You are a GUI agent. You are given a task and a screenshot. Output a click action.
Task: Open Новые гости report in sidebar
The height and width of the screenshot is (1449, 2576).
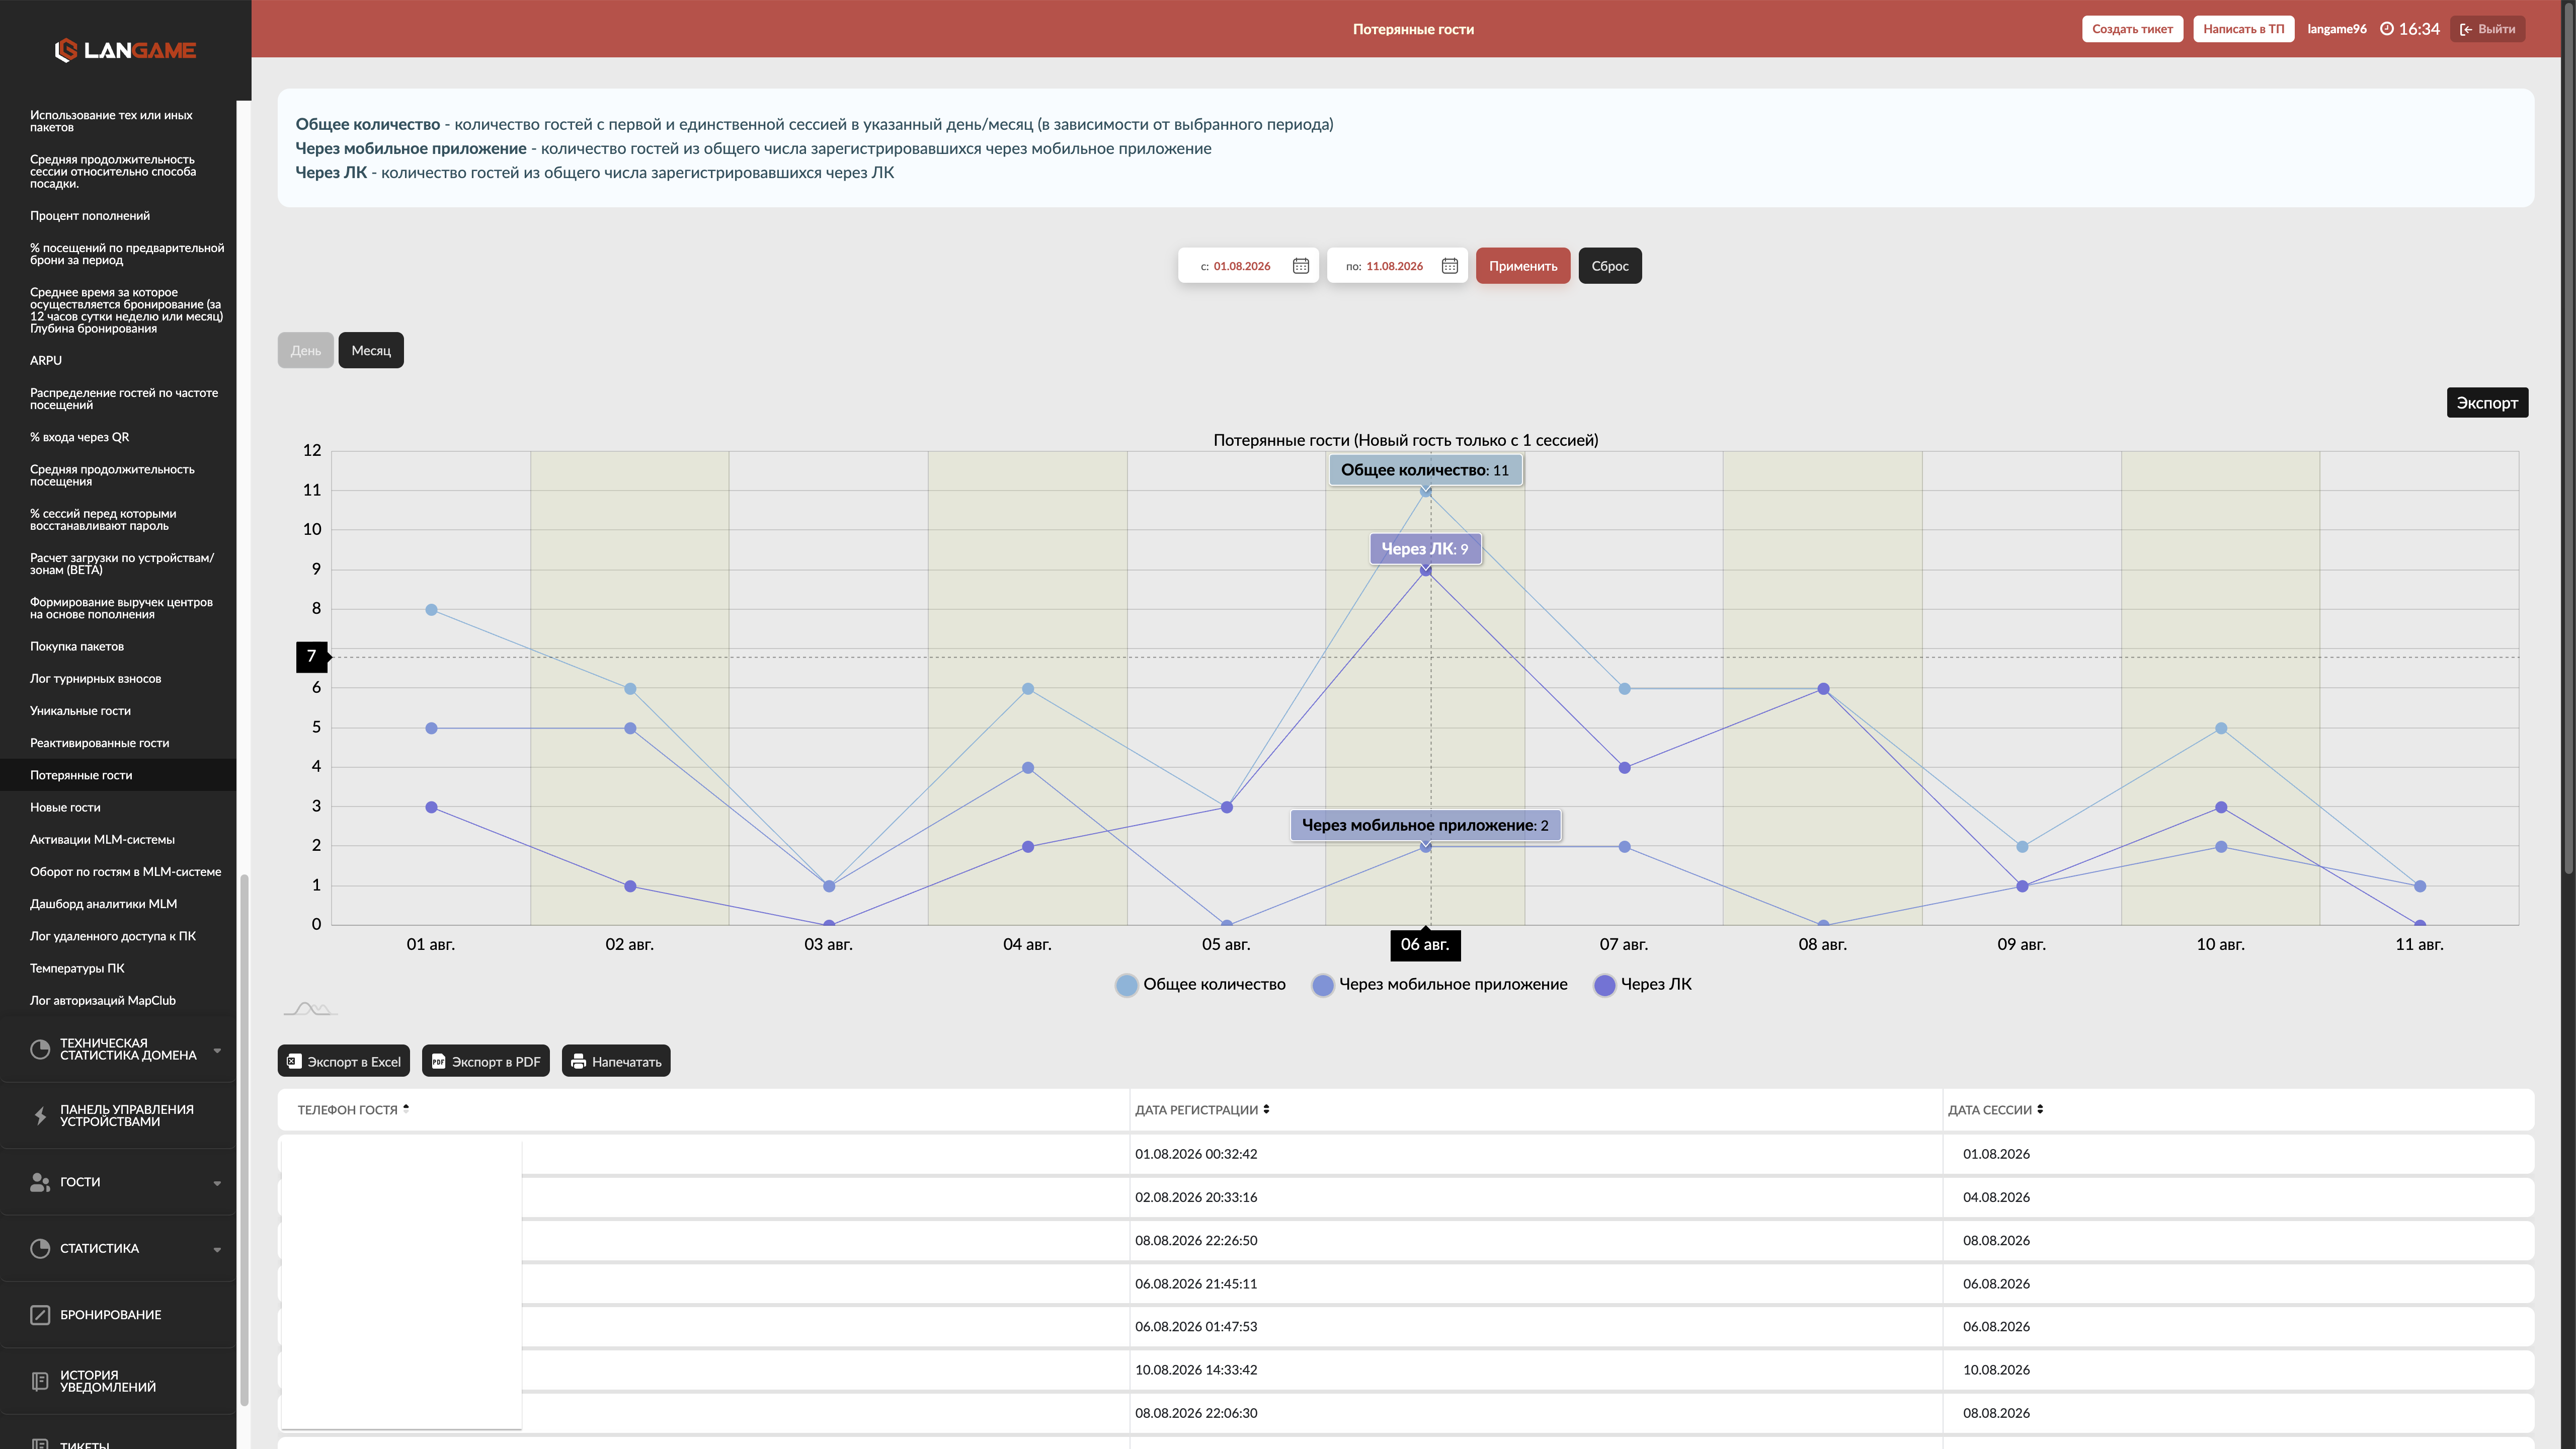65,807
